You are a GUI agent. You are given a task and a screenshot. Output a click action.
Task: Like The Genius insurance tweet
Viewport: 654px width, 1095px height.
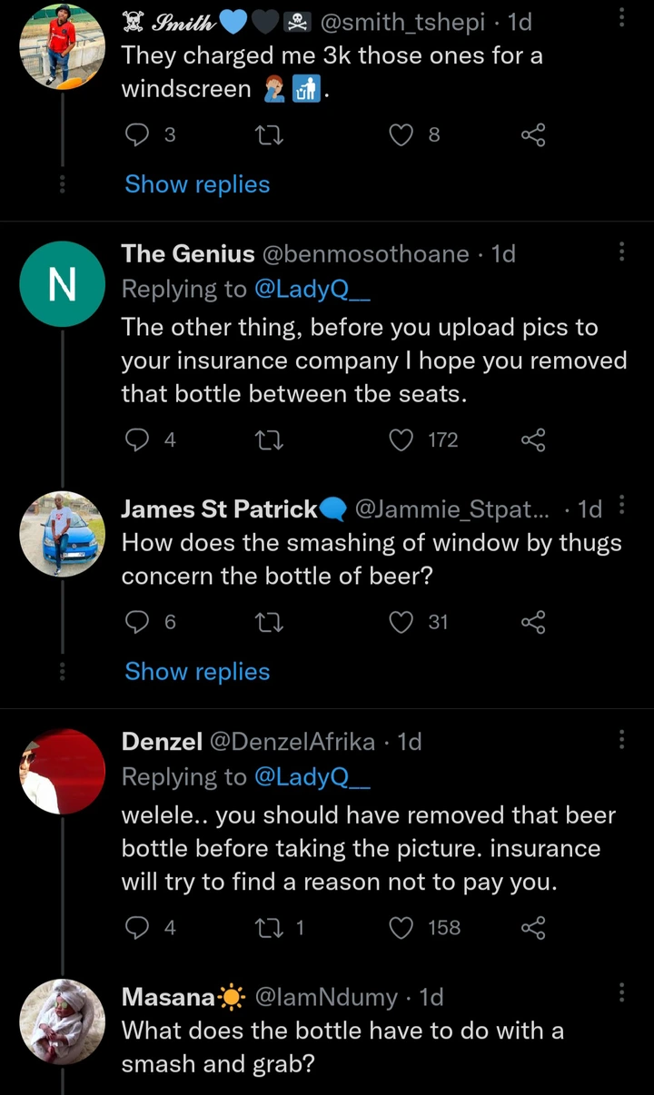pyautogui.click(x=401, y=440)
